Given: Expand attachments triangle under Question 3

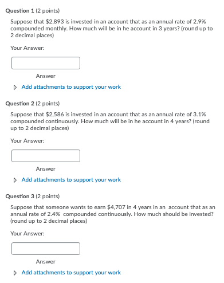Looking at the screenshot, I should point(15,273).
